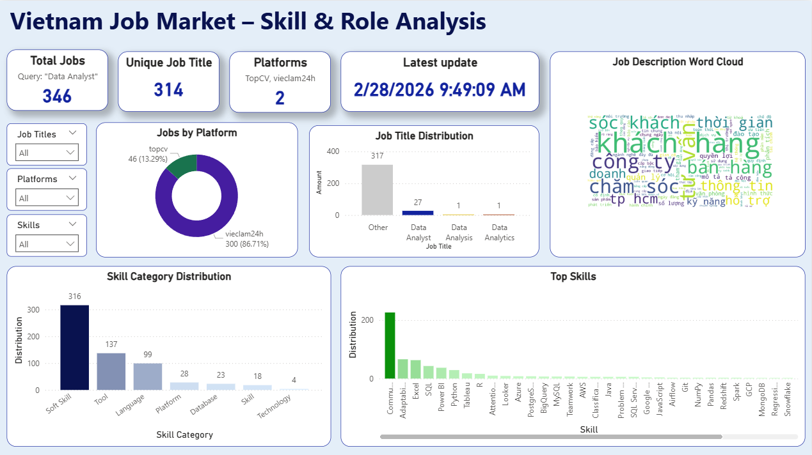Open the Skills "All" dropdown
This screenshot has width=812, height=455.
[x=46, y=243]
